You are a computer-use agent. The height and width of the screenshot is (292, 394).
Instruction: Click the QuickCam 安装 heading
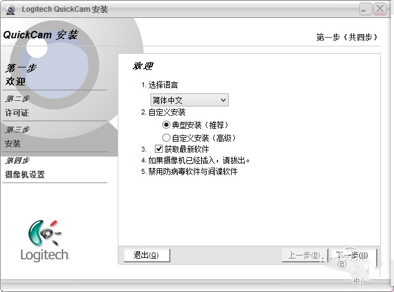click(x=40, y=35)
